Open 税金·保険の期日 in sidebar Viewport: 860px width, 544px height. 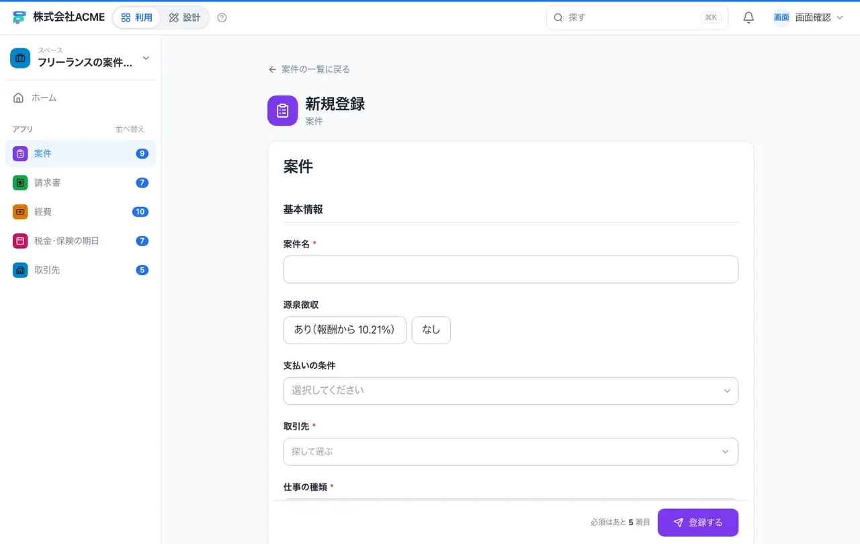(x=81, y=241)
